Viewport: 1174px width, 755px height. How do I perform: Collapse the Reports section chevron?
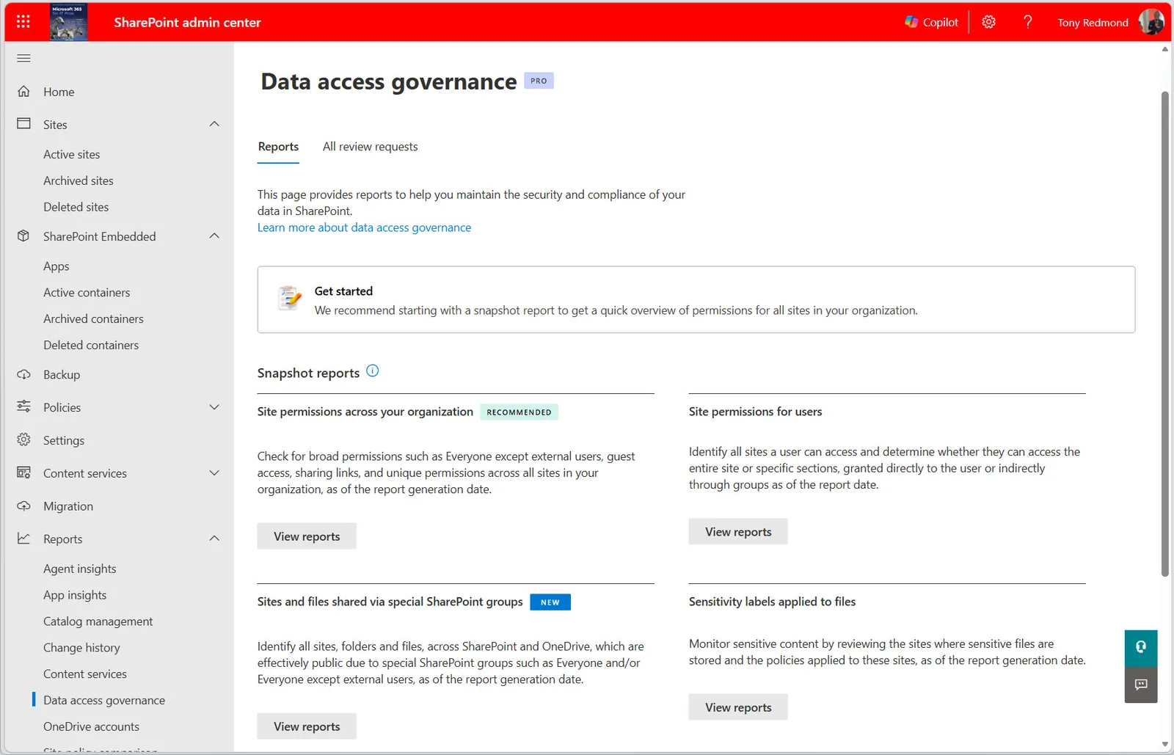click(x=214, y=539)
